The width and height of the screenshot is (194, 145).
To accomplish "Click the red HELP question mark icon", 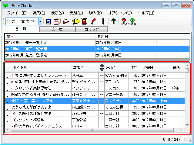I will (x=123, y=21).
